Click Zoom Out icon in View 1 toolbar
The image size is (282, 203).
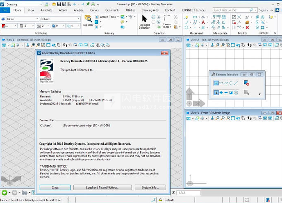(38, 45)
